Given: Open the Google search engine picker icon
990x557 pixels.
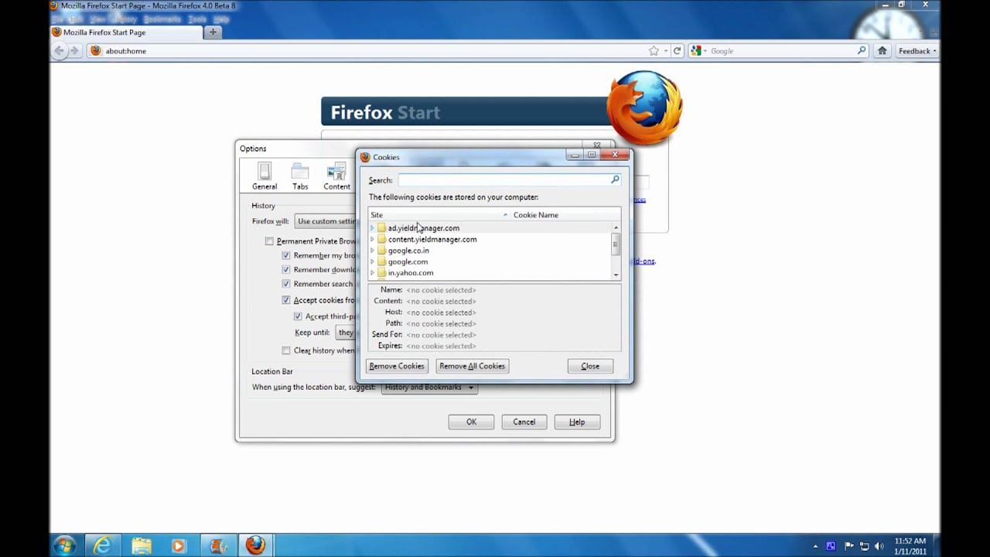Looking at the screenshot, I should click(x=696, y=51).
